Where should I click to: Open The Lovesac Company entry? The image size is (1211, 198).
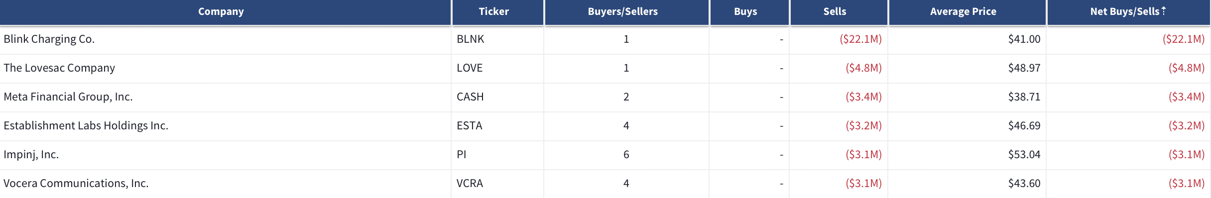(59, 68)
